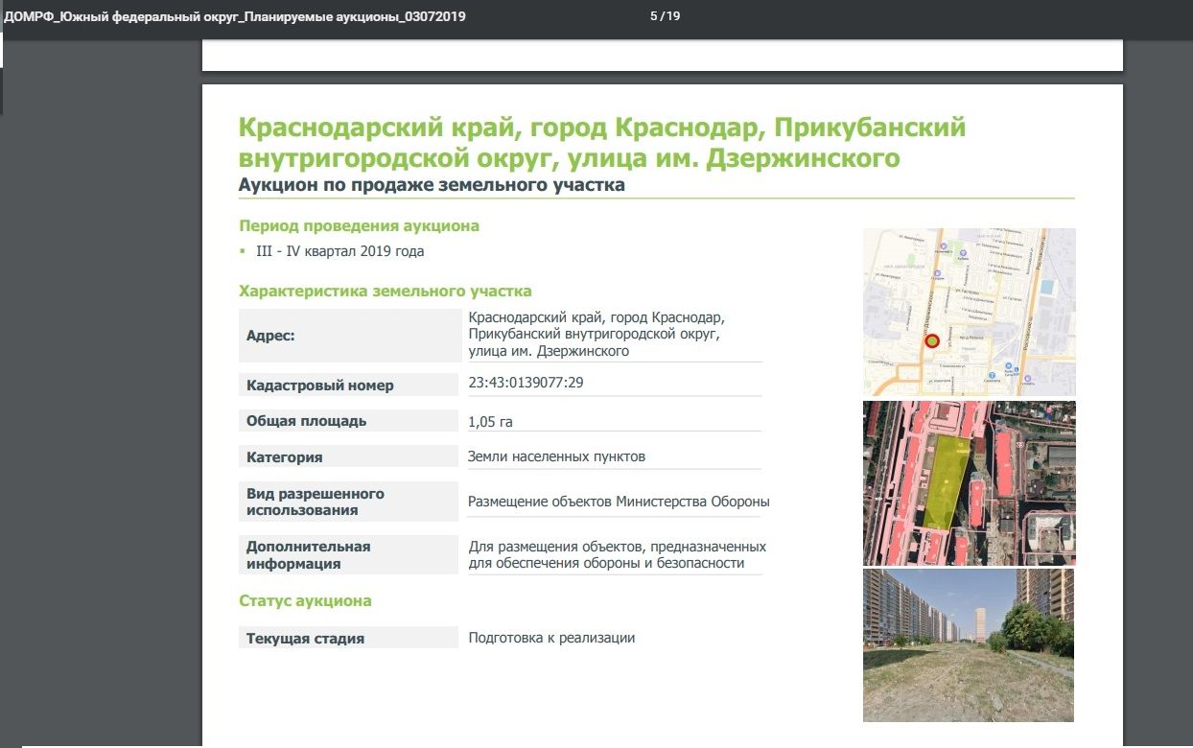Click the Подготовка к реализации status value
The width and height of the screenshot is (1193, 748).
551,638
